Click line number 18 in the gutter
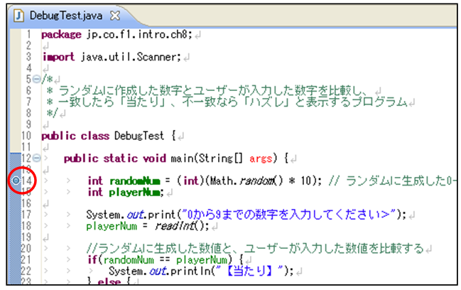 (x=26, y=226)
